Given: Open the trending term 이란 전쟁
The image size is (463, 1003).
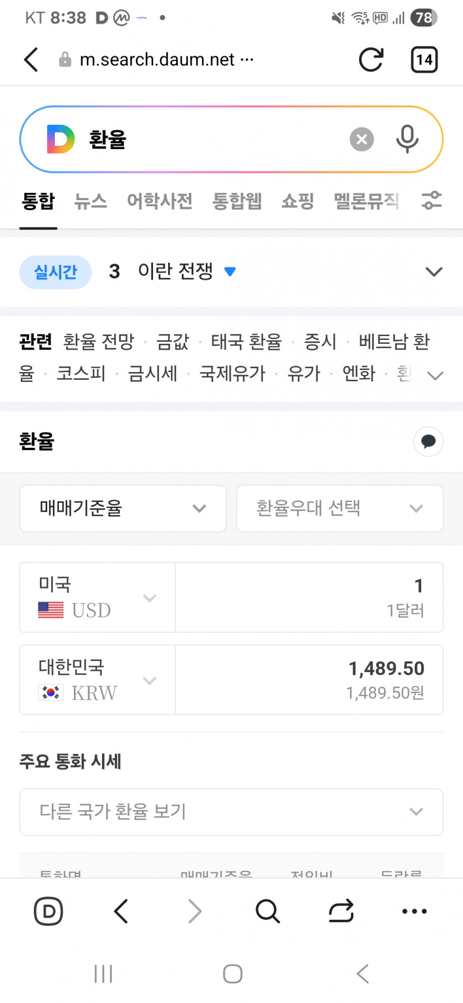Looking at the screenshot, I should click(x=175, y=272).
